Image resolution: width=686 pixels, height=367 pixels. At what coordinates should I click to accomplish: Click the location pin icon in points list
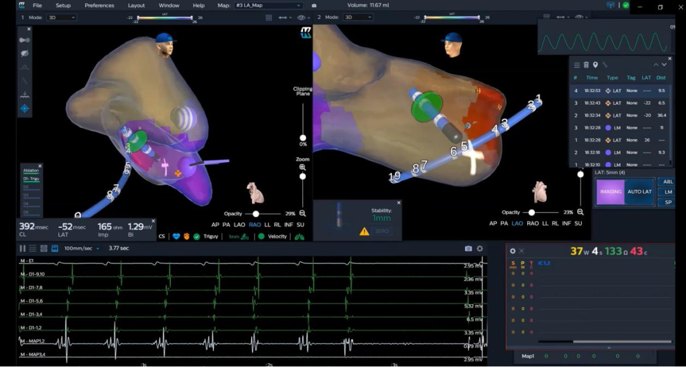(x=595, y=65)
